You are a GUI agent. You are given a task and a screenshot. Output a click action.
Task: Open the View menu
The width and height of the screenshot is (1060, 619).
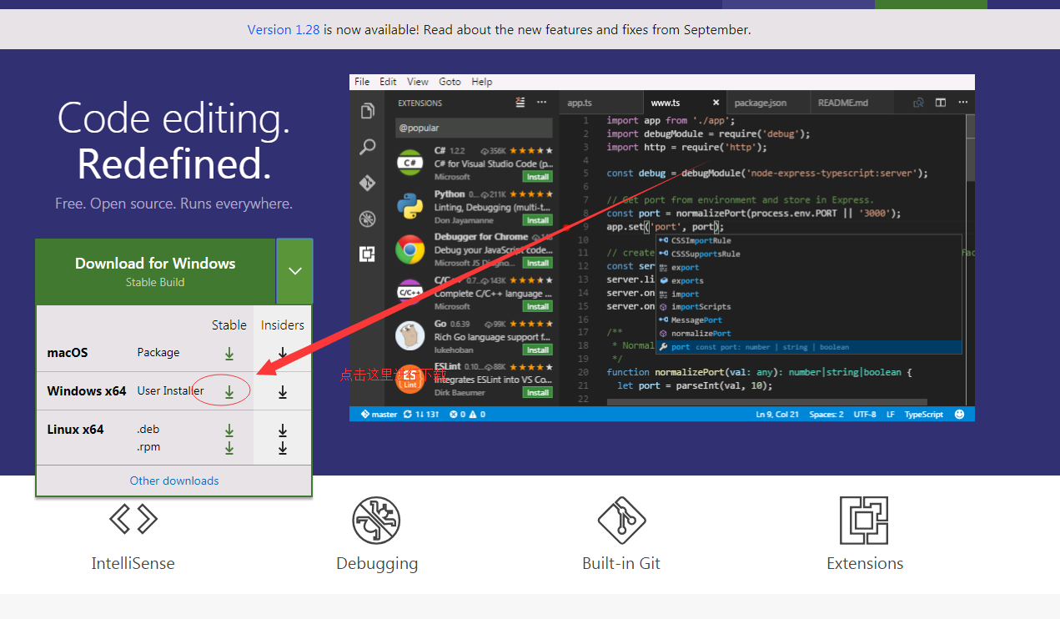click(x=418, y=82)
